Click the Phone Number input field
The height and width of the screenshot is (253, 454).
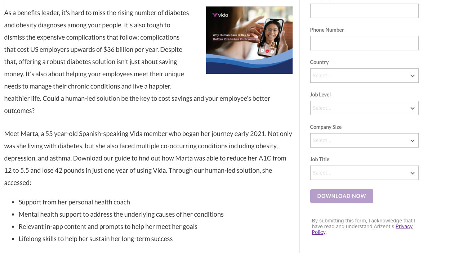tap(364, 43)
